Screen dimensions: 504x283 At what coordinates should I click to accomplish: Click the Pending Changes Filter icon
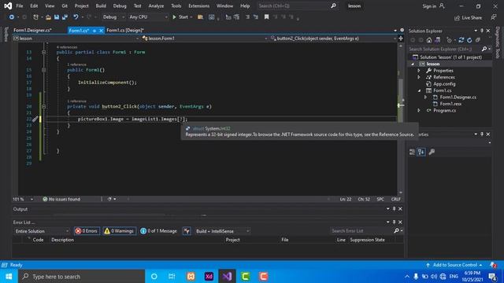[449, 40]
